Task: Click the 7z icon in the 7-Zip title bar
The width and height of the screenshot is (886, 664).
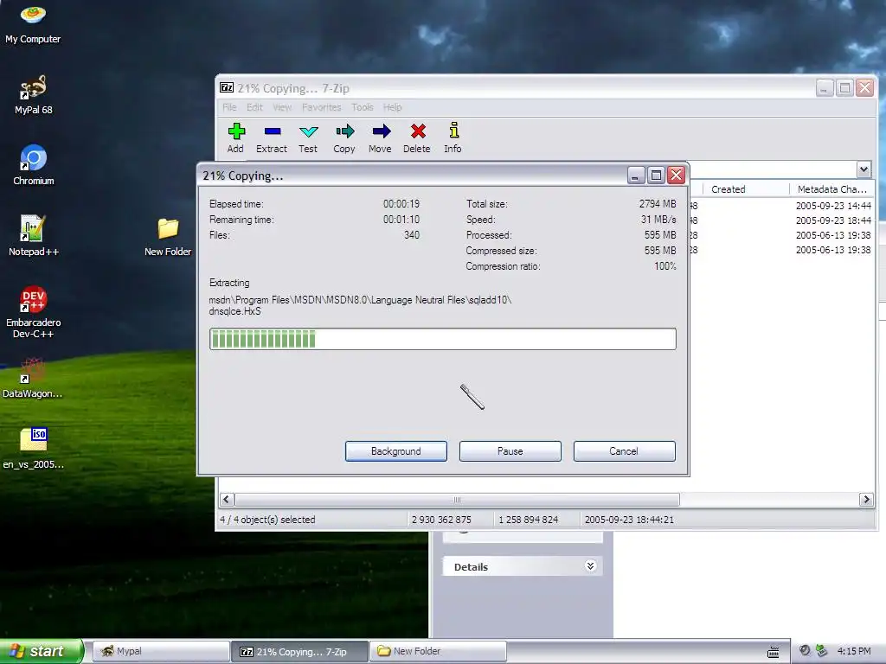Action: point(227,87)
